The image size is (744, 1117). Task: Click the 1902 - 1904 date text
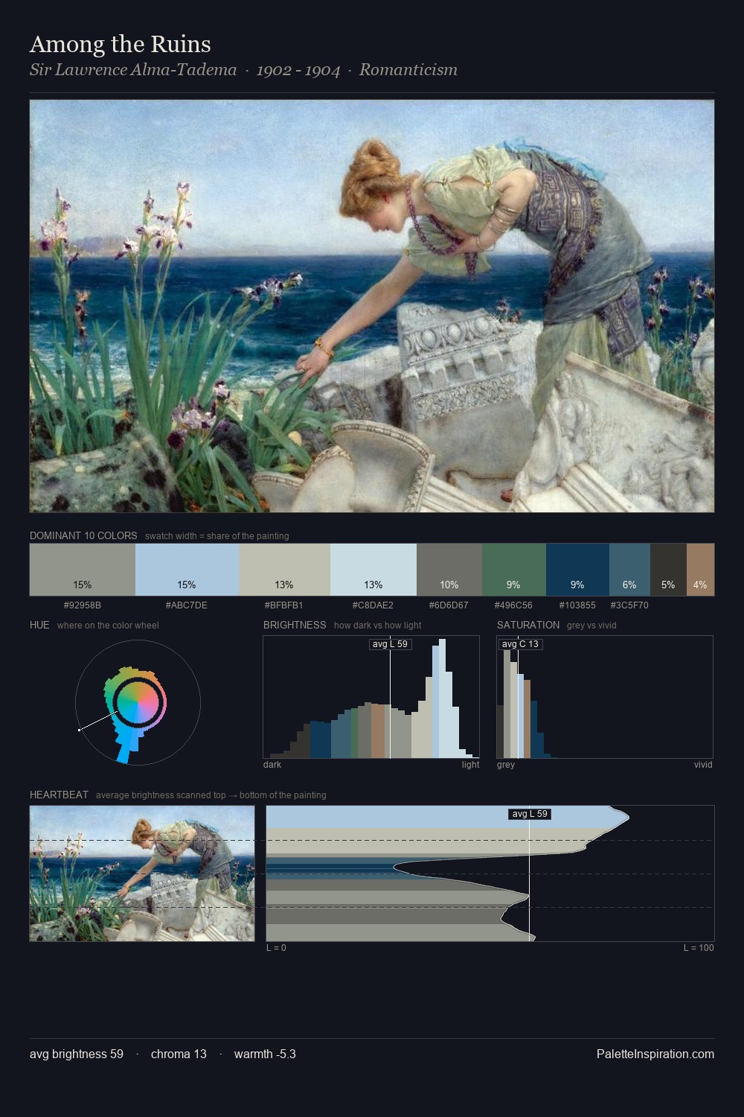(298, 70)
